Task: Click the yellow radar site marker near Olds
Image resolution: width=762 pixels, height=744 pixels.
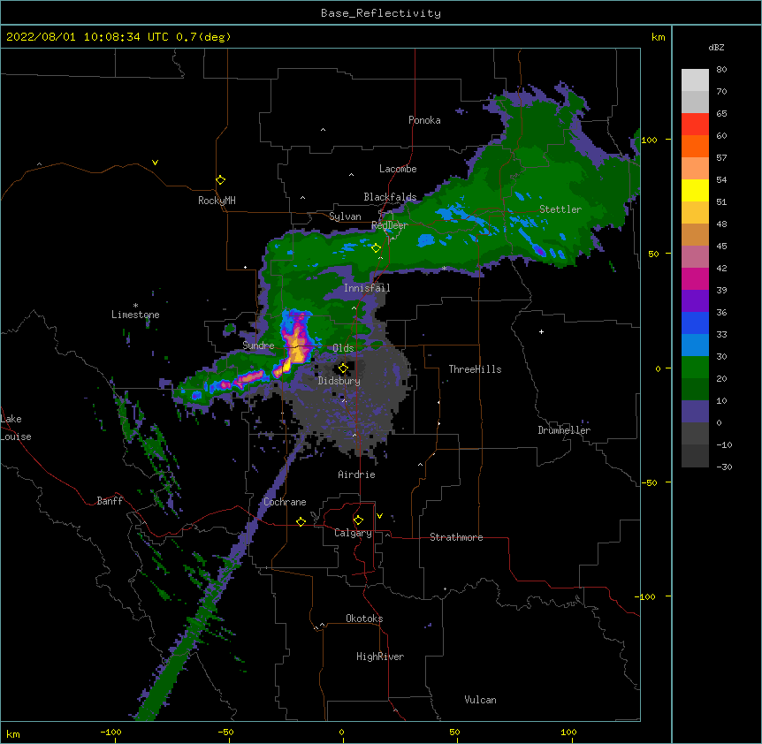Action: click(343, 368)
